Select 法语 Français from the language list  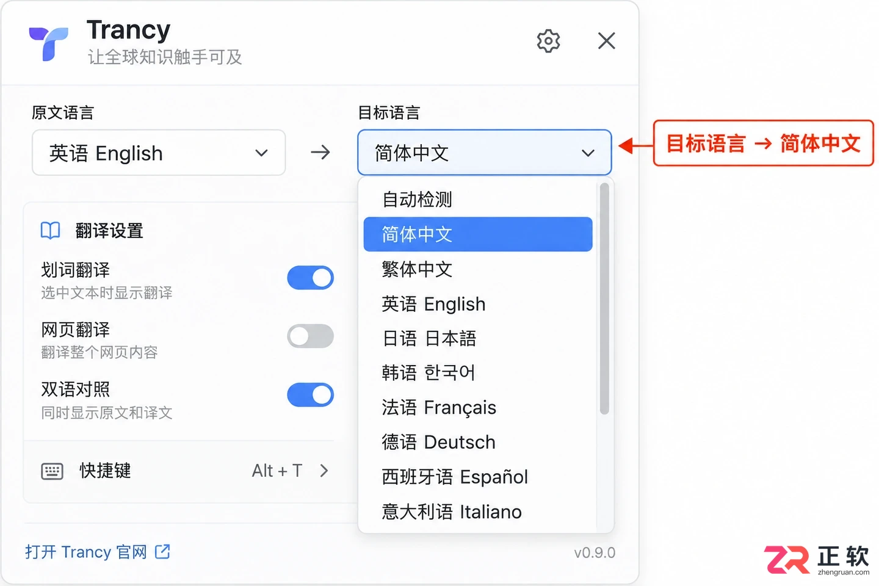point(478,408)
